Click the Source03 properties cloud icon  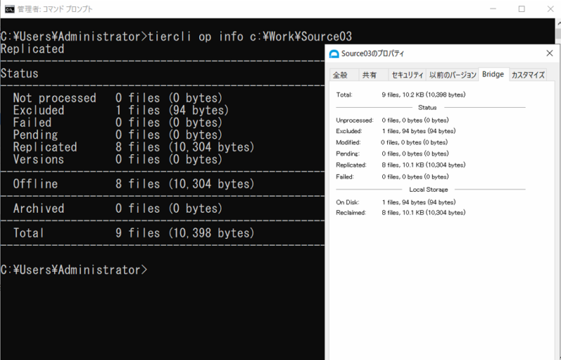click(x=334, y=54)
